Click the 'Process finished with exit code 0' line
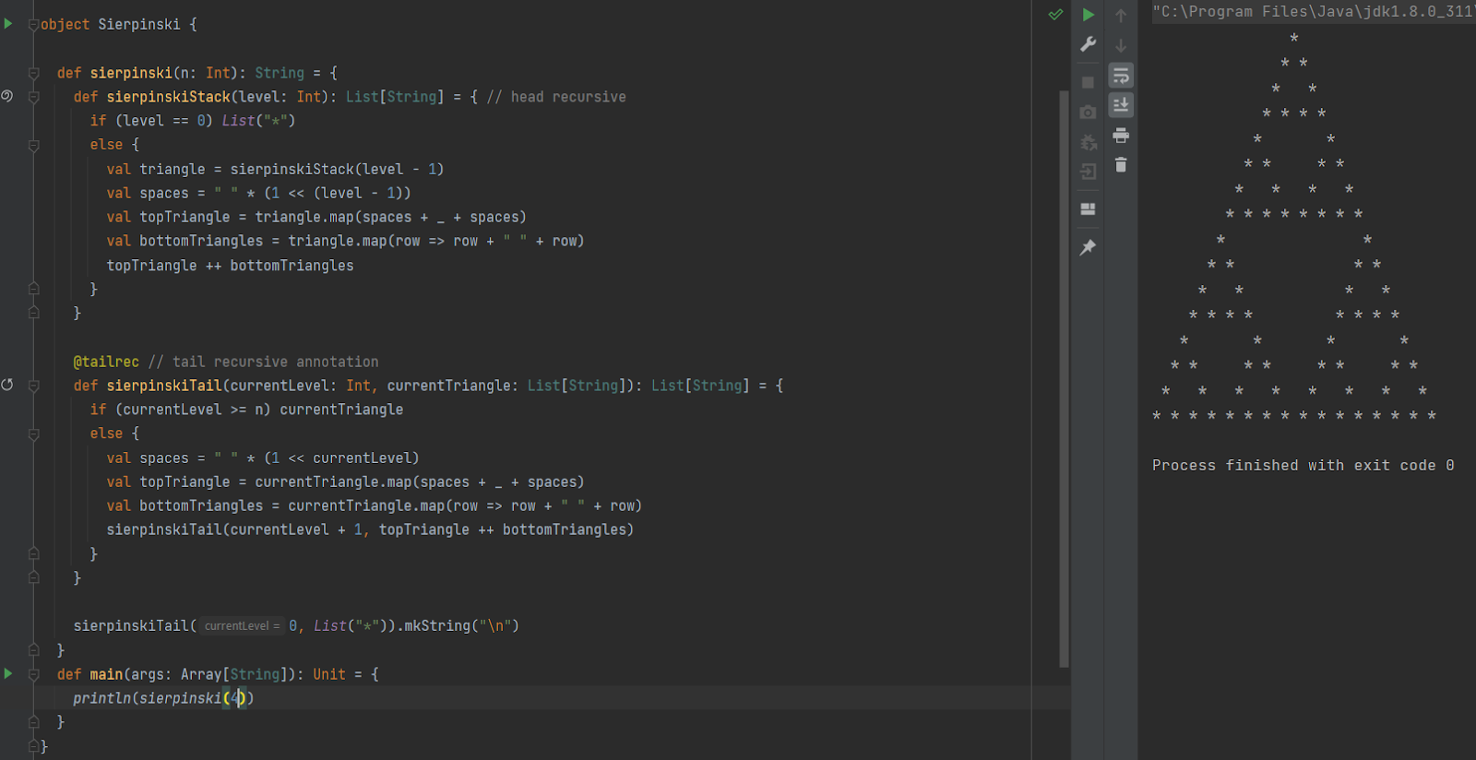 [1303, 466]
